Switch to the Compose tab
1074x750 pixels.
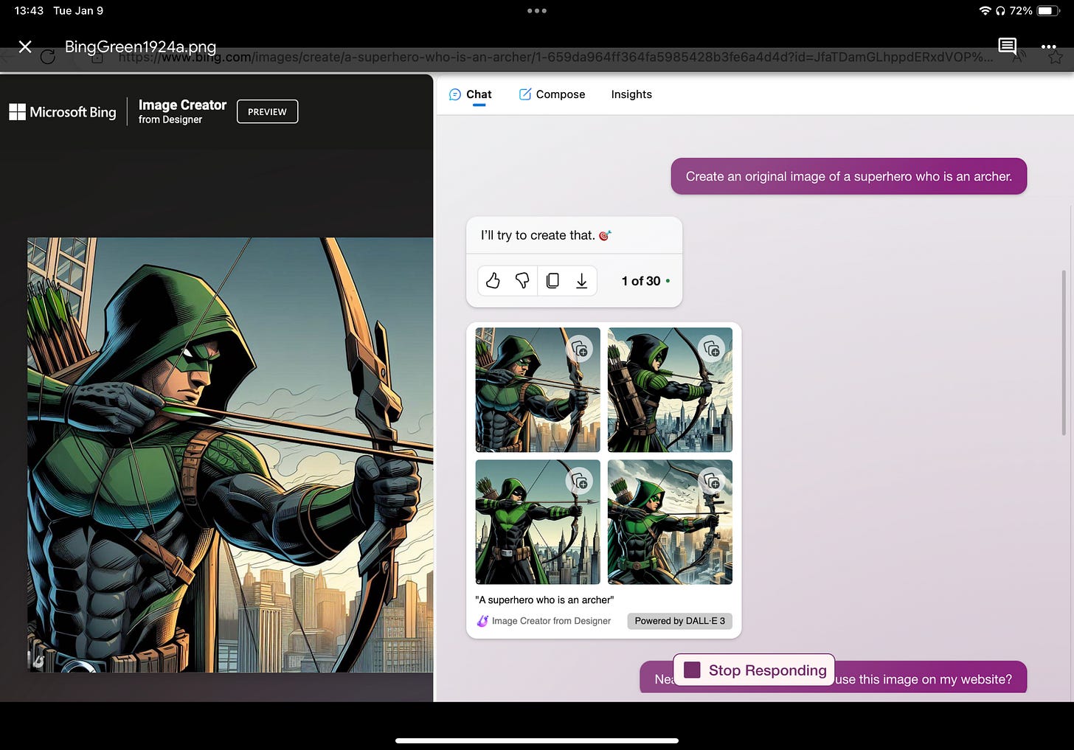552,94
